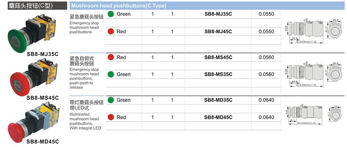This screenshot has height=147, width=347.
Task: Click the SB8-MD45C model number in table
Action: (x=218, y=117)
